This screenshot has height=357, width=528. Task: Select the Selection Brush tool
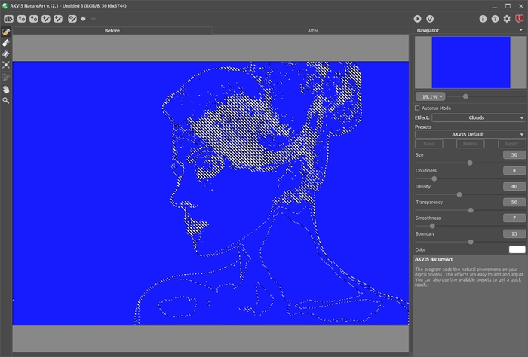pos(6,32)
